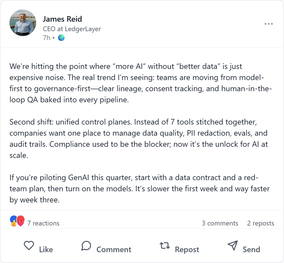
Task: Click the Repost arrows icon
Action: point(165,246)
